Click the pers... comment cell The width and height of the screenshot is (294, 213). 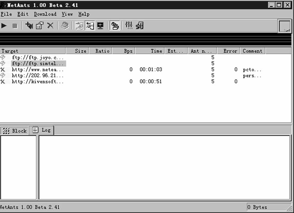[x=252, y=76]
